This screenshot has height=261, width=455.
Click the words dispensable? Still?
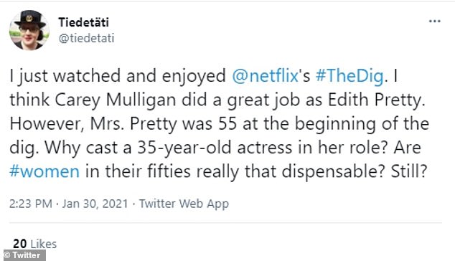pyautogui.click(x=355, y=171)
